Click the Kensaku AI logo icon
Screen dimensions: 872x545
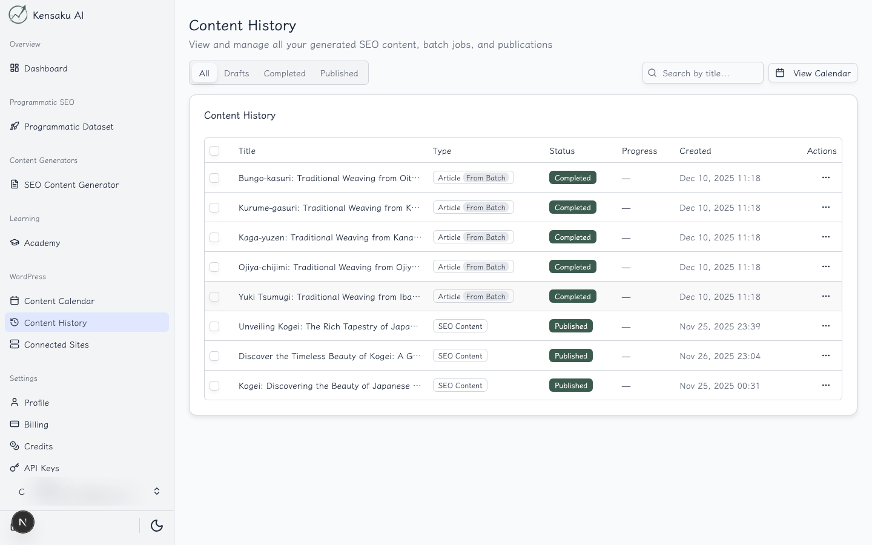[x=18, y=15]
